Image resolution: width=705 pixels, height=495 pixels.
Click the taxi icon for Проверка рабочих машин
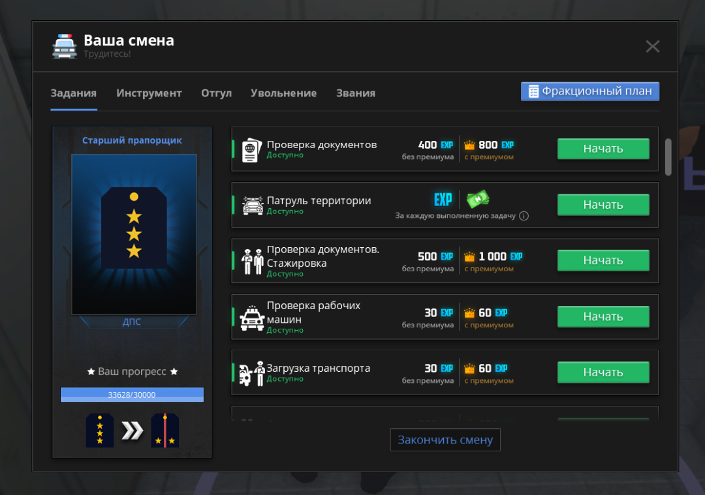pyautogui.click(x=252, y=318)
